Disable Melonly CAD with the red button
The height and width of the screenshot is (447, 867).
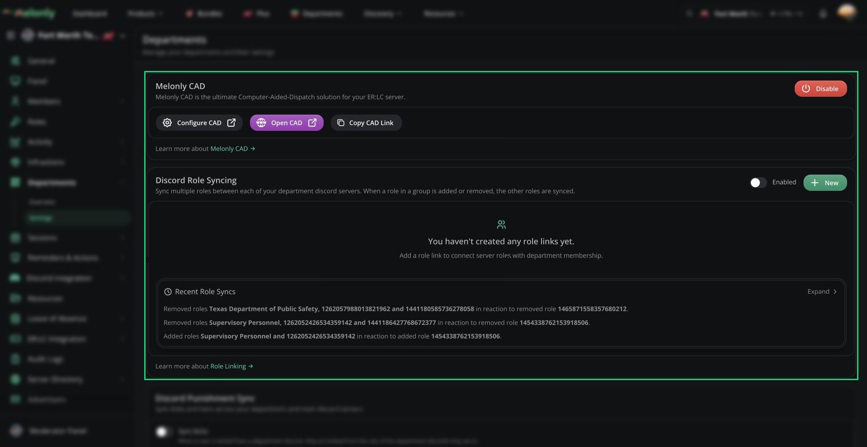(820, 89)
